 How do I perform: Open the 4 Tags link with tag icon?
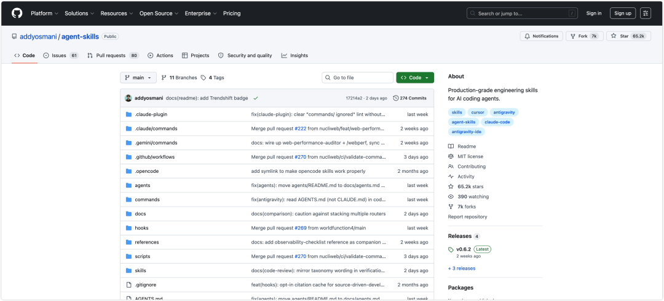pyautogui.click(x=213, y=78)
